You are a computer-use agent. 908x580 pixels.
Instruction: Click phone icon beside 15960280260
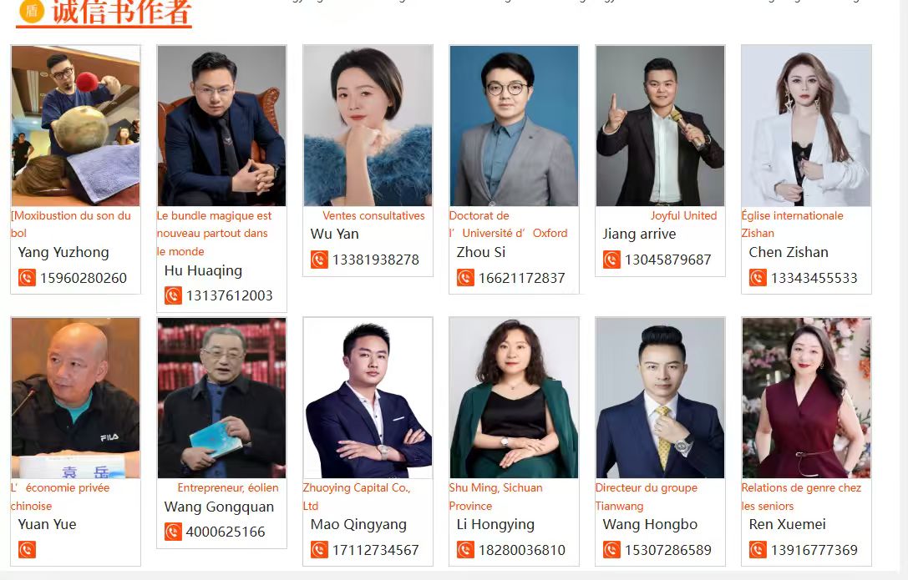(x=27, y=278)
